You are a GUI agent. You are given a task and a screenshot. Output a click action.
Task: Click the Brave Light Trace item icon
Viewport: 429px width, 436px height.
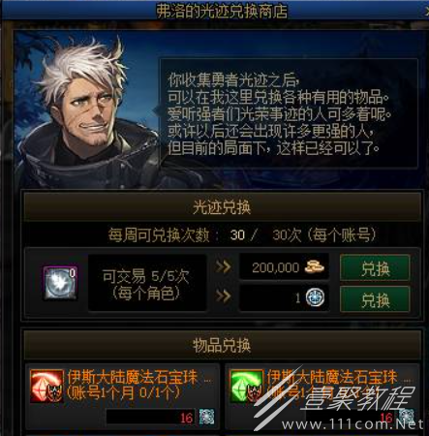pyautogui.click(x=60, y=283)
